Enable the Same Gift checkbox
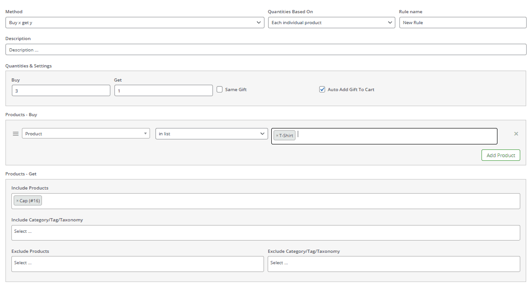The width and height of the screenshot is (528, 287). coord(220,90)
